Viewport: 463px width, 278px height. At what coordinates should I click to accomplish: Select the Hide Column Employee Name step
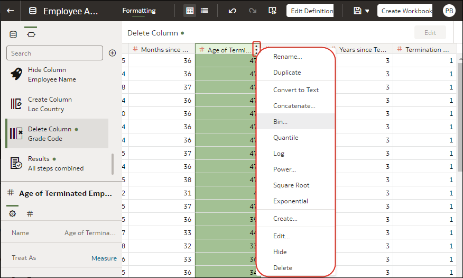(57, 75)
